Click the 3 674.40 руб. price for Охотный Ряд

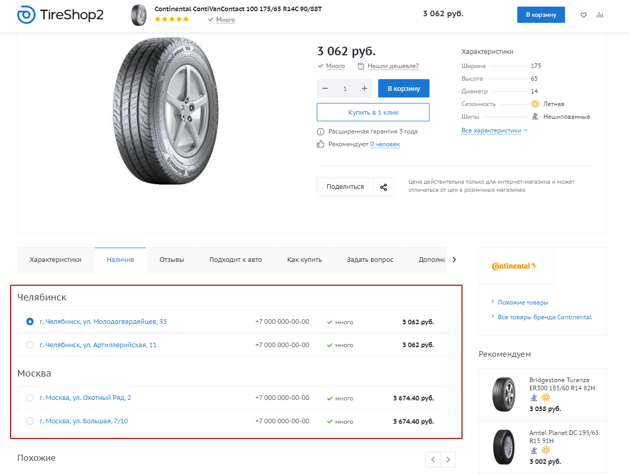(414, 398)
